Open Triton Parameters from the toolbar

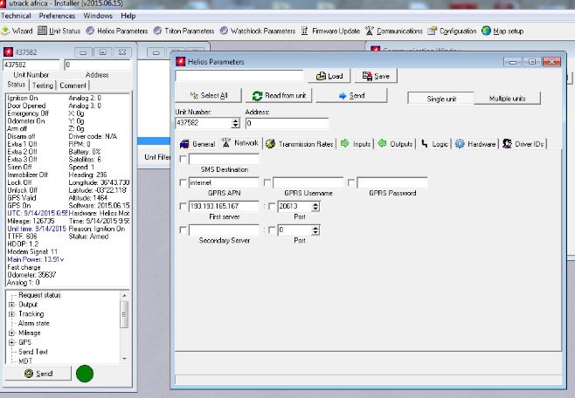[190, 31]
